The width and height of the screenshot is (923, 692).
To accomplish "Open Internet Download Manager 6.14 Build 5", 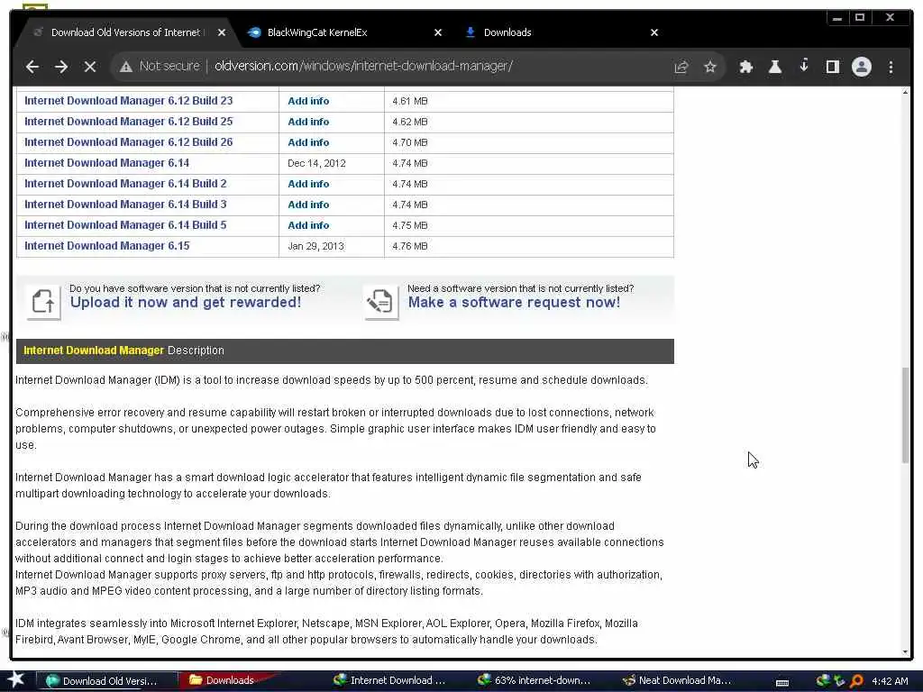I will coord(125,224).
